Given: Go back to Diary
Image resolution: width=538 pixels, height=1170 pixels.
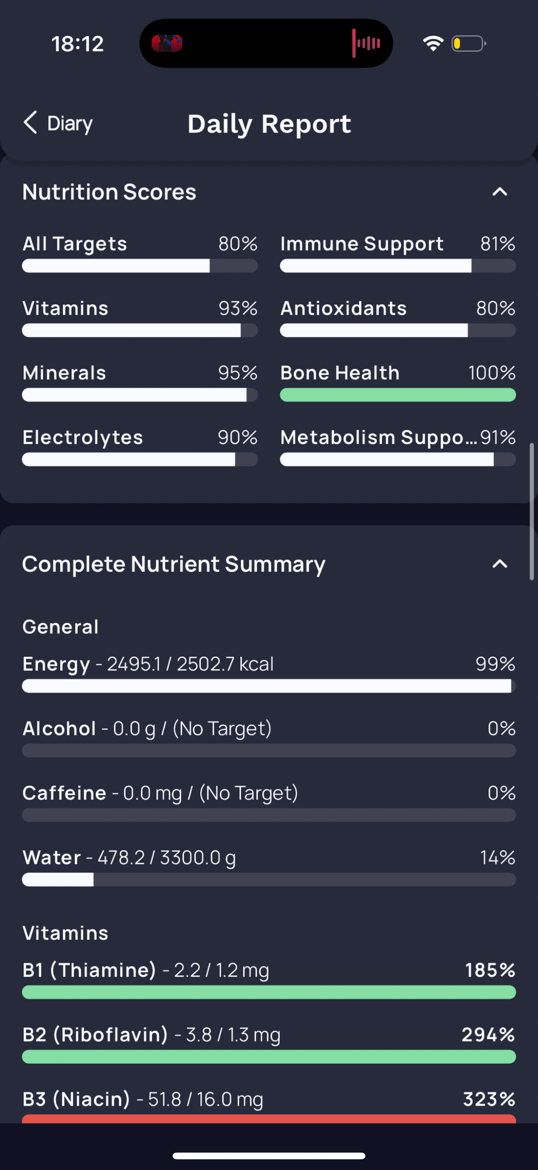Looking at the screenshot, I should (x=58, y=123).
